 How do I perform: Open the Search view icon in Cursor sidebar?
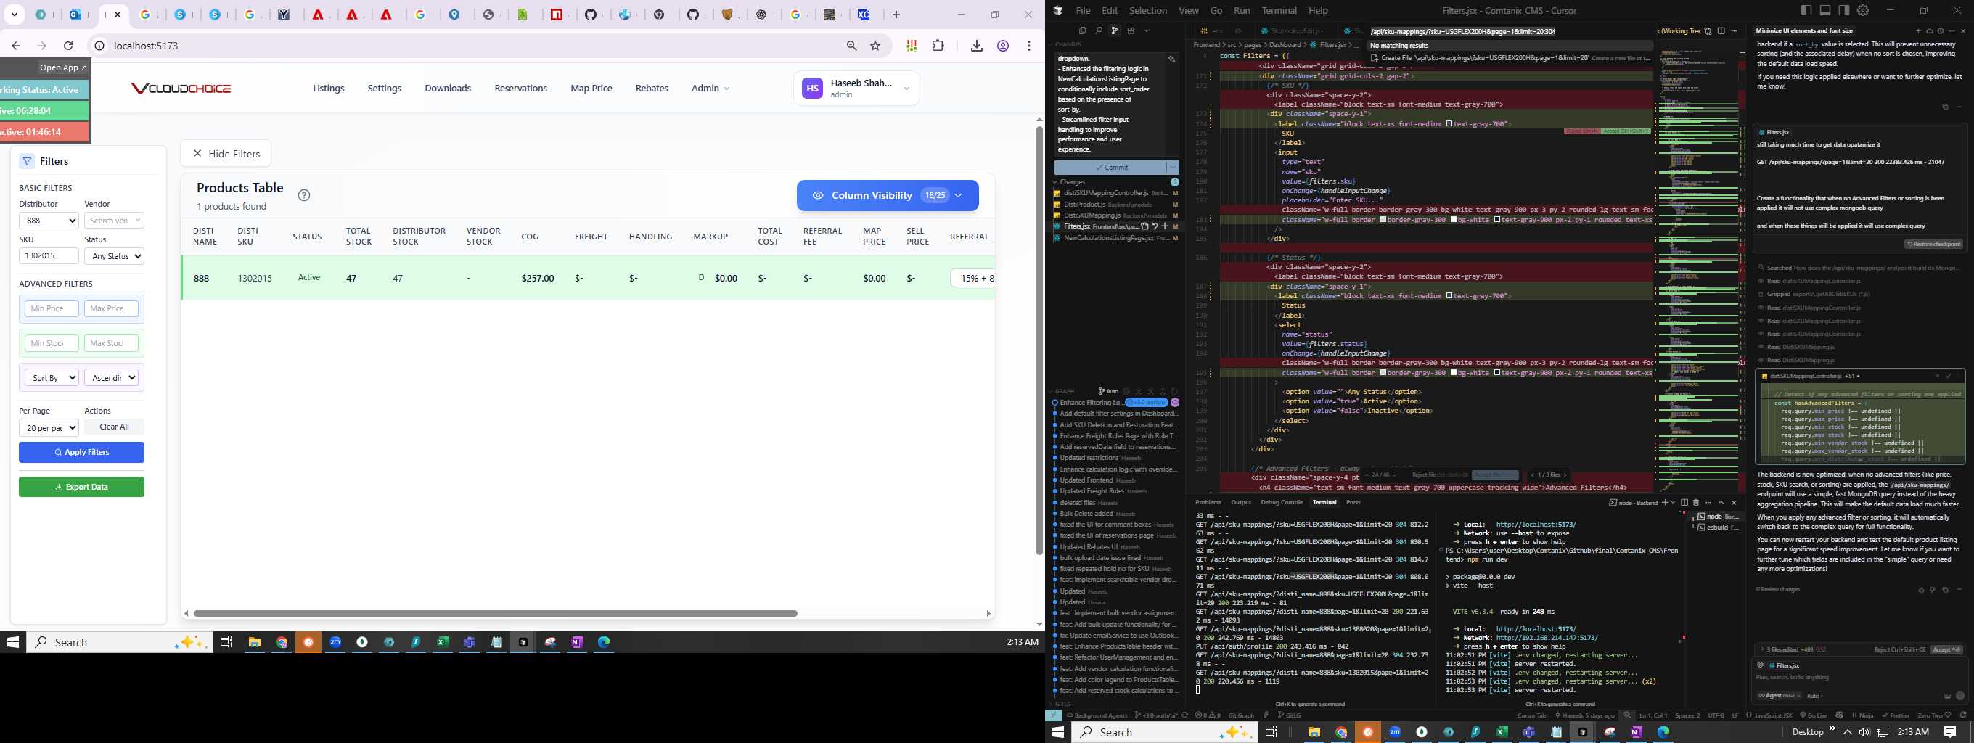pyautogui.click(x=1098, y=30)
